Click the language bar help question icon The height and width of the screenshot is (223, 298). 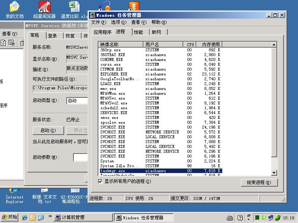click(x=240, y=218)
